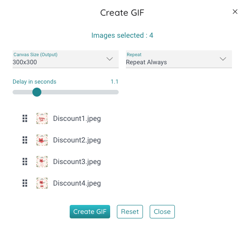Viewport: 245px width, 231px height.
Task: Select the Discount1.jpeg thumbnail
Action: 42,119
